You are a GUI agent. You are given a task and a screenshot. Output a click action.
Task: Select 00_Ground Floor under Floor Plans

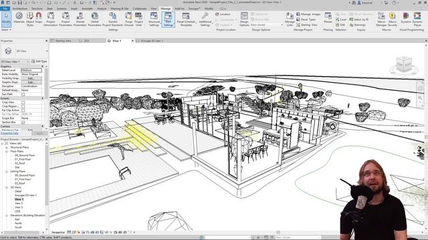coord(25,155)
